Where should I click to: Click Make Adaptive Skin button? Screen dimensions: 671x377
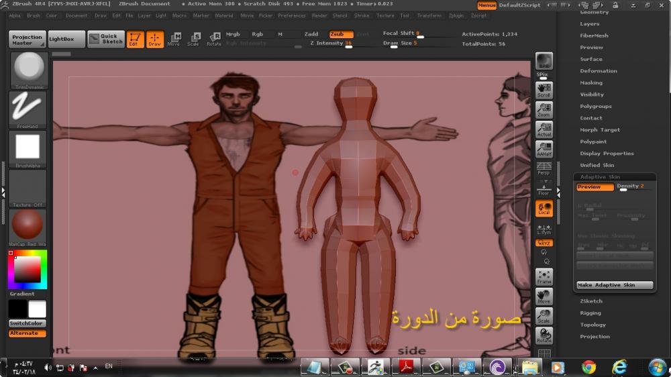pos(614,285)
